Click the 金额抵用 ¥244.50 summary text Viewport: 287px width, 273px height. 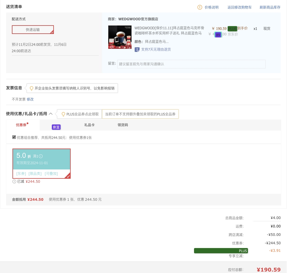pyautogui.click(x=28, y=200)
